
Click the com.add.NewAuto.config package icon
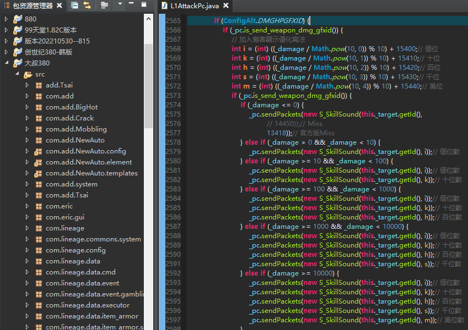pyautogui.click(x=38, y=152)
